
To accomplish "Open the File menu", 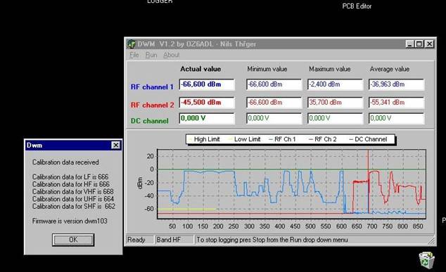I will [x=134, y=55].
